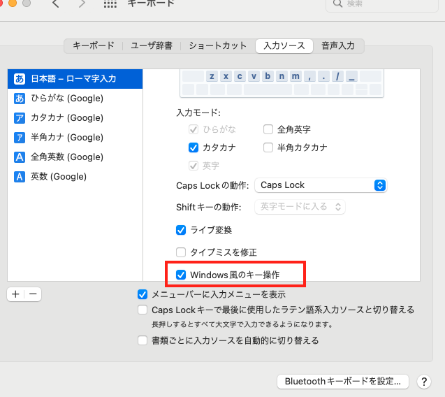Click the ア icon of カタカナ (Google)
The image size is (445, 397).
pos(20,118)
